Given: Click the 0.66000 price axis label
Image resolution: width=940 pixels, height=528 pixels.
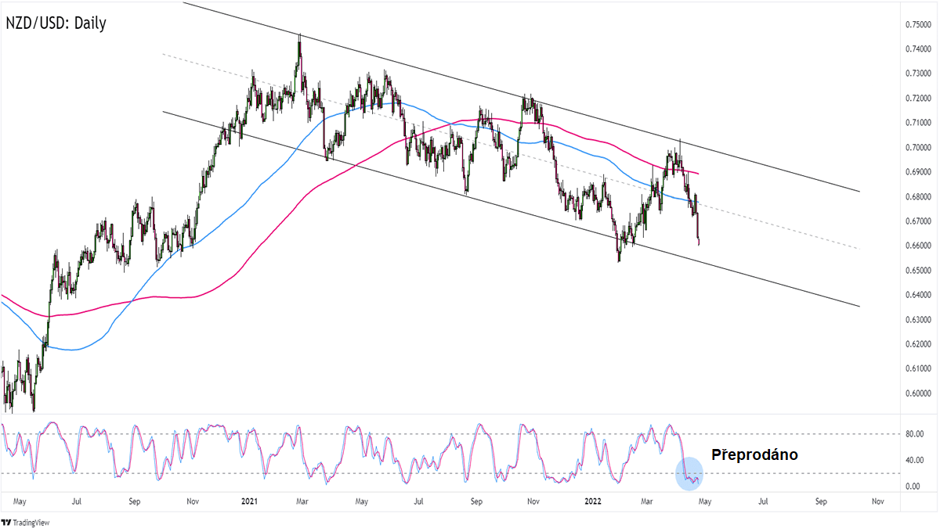Looking at the screenshot, I should pos(918,246).
